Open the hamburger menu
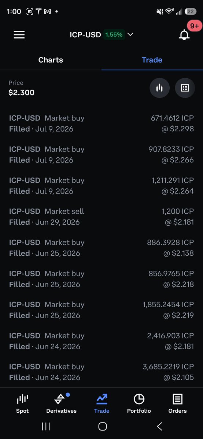This screenshot has width=203, height=439. click(19, 35)
